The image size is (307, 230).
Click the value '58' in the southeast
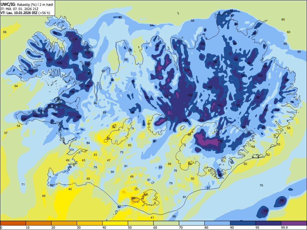253,147
